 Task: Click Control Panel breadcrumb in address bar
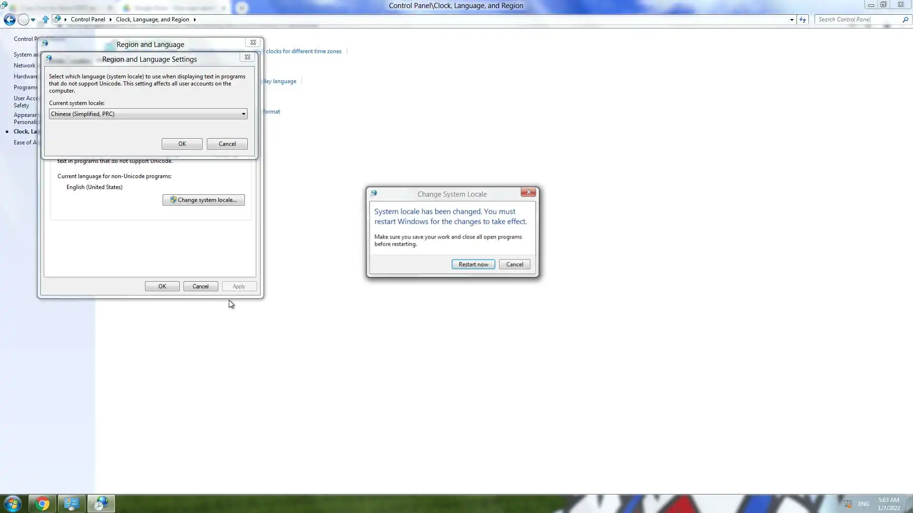click(88, 19)
